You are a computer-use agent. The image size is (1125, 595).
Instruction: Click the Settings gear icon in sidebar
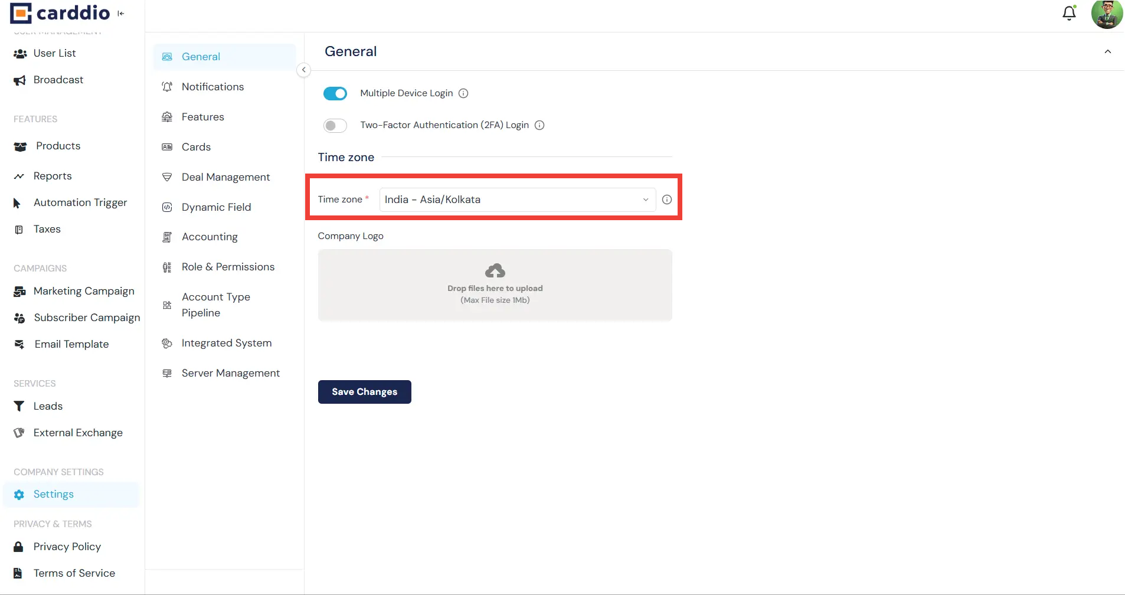(19, 495)
